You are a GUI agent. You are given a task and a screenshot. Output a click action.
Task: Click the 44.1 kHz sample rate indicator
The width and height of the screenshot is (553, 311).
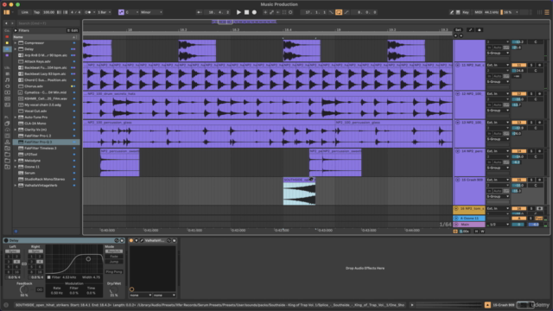click(x=492, y=12)
